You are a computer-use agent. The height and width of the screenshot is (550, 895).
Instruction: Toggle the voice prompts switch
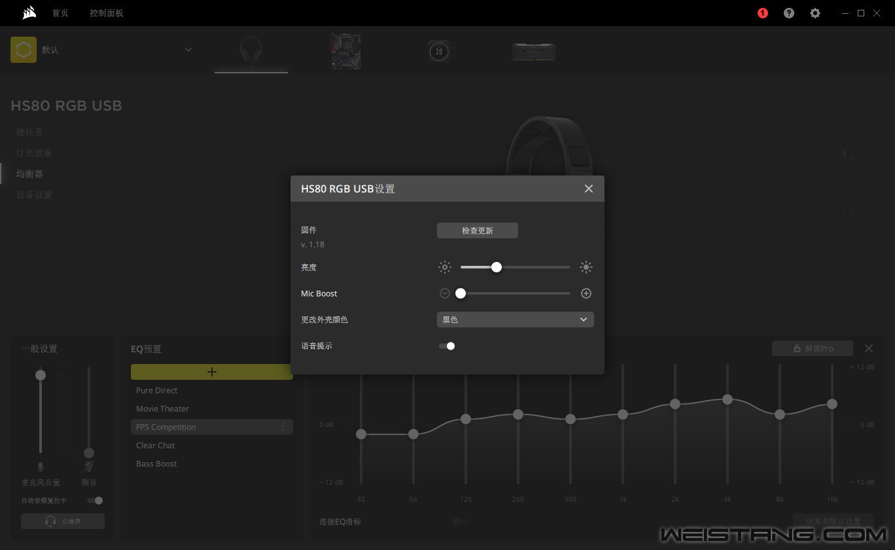[x=447, y=346]
